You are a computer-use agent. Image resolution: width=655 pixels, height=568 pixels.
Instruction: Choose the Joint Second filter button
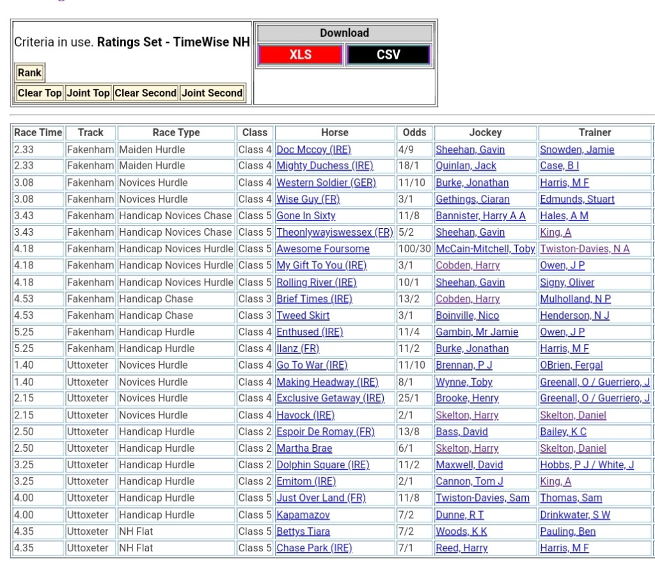coord(212,93)
